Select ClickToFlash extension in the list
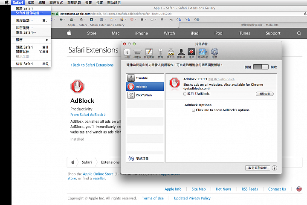This screenshot has width=307, height=205. pyautogui.click(x=145, y=95)
